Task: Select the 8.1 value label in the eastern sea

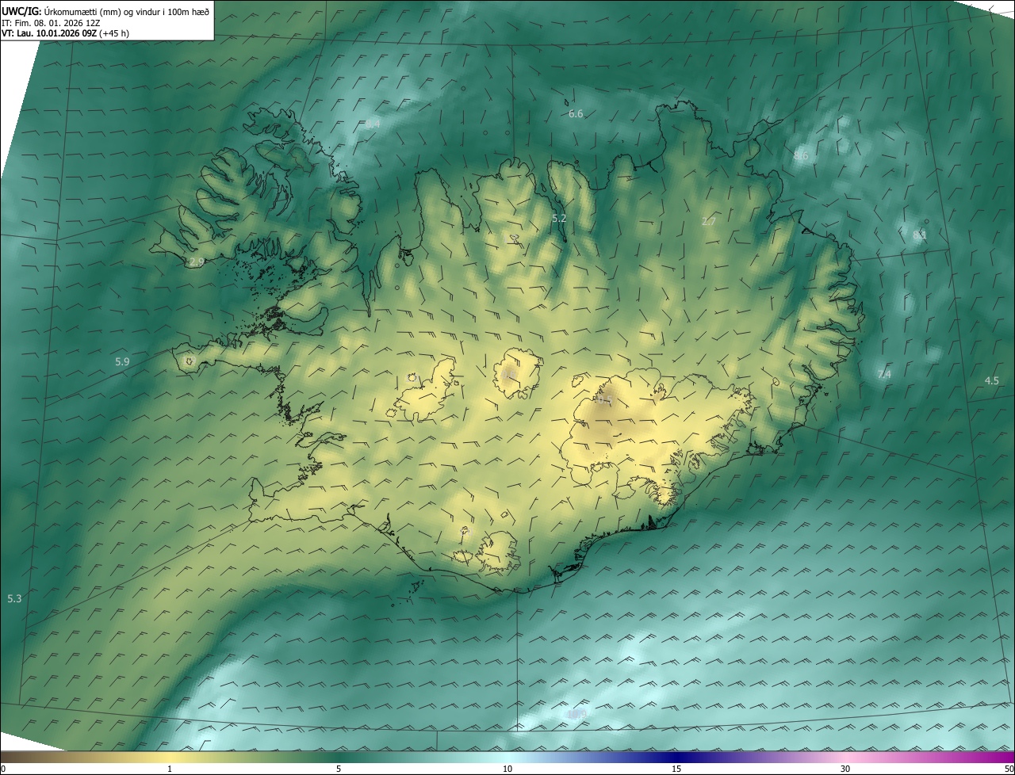Action: (x=920, y=235)
